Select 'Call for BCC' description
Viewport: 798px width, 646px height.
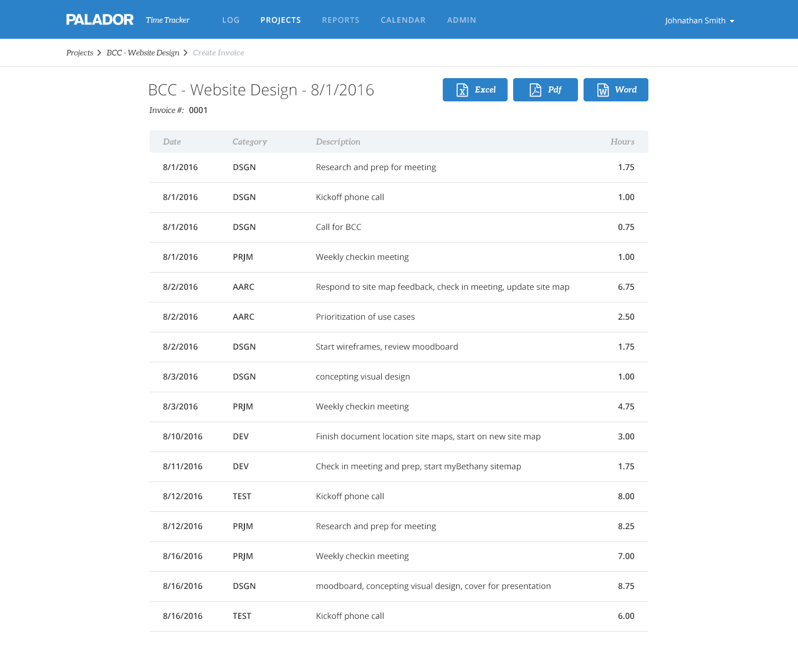coord(339,227)
